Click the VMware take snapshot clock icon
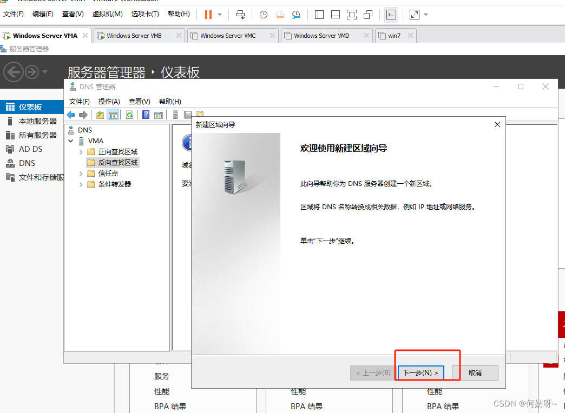565x413 pixels. point(263,15)
